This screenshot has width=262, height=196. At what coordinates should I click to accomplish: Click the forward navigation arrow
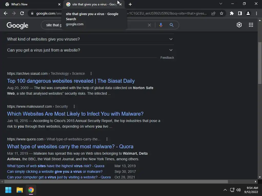(14, 13)
